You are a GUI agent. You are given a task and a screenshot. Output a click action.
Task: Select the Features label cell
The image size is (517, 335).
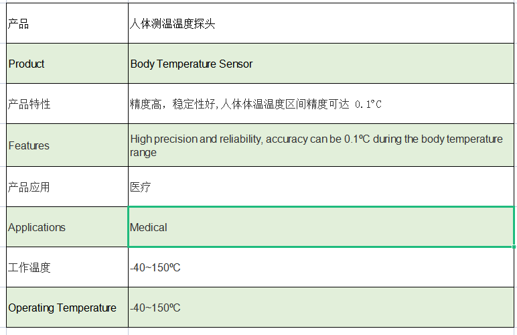click(67, 145)
